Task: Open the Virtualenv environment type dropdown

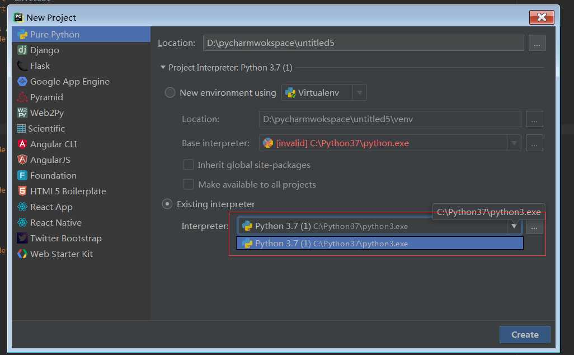Action: coord(360,93)
